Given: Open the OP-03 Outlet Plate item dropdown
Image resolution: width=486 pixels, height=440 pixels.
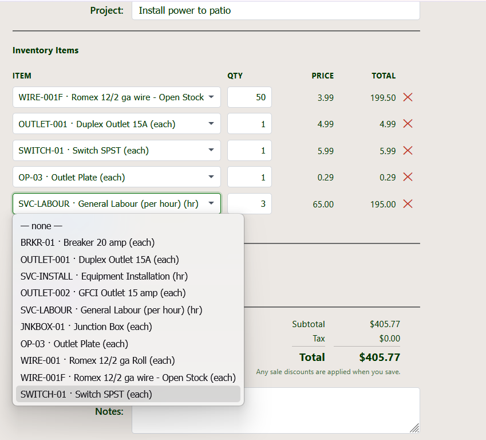Looking at the screenshot, I should (x=117, y=177).
